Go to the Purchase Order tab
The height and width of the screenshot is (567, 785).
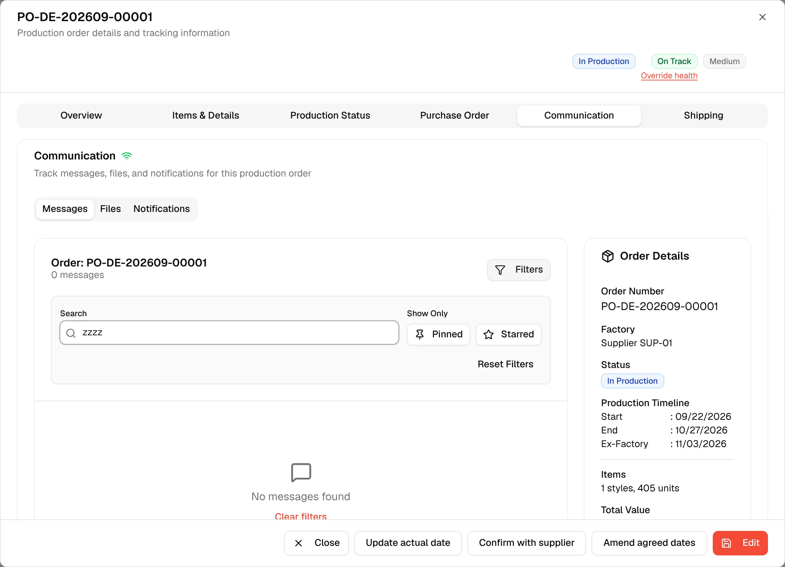point(455,116)
